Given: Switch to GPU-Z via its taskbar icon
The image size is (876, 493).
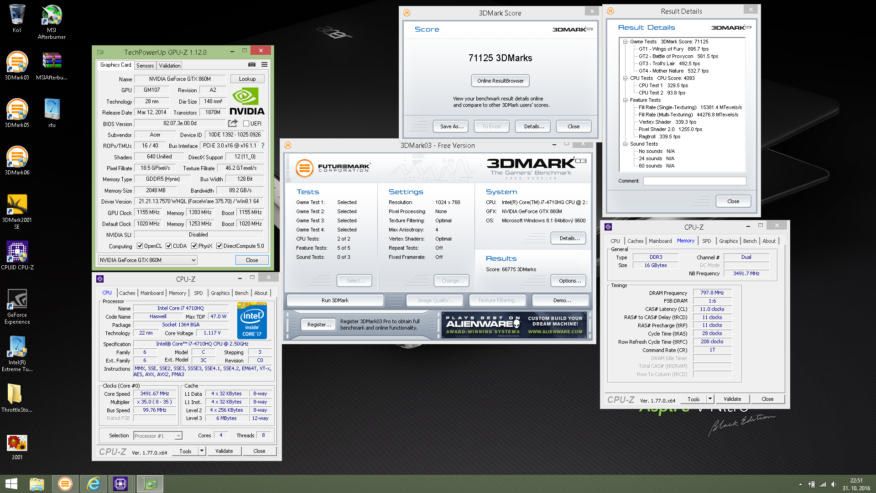Looking at the screenshot, I should click(150, 484).
